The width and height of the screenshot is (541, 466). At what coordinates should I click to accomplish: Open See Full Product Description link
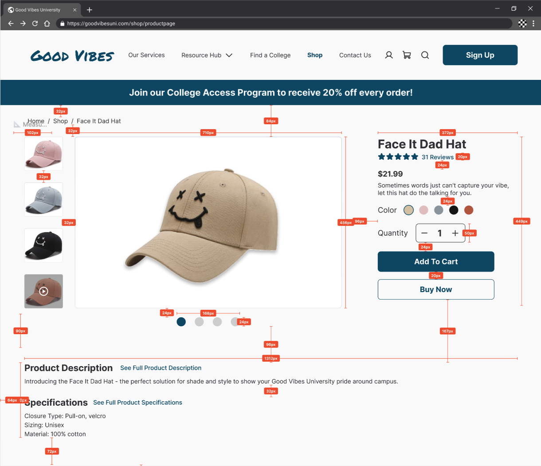coord(161,368)
